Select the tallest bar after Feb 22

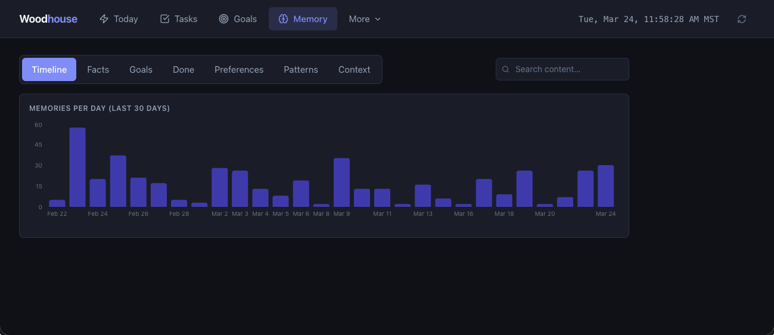coord(77,167)
